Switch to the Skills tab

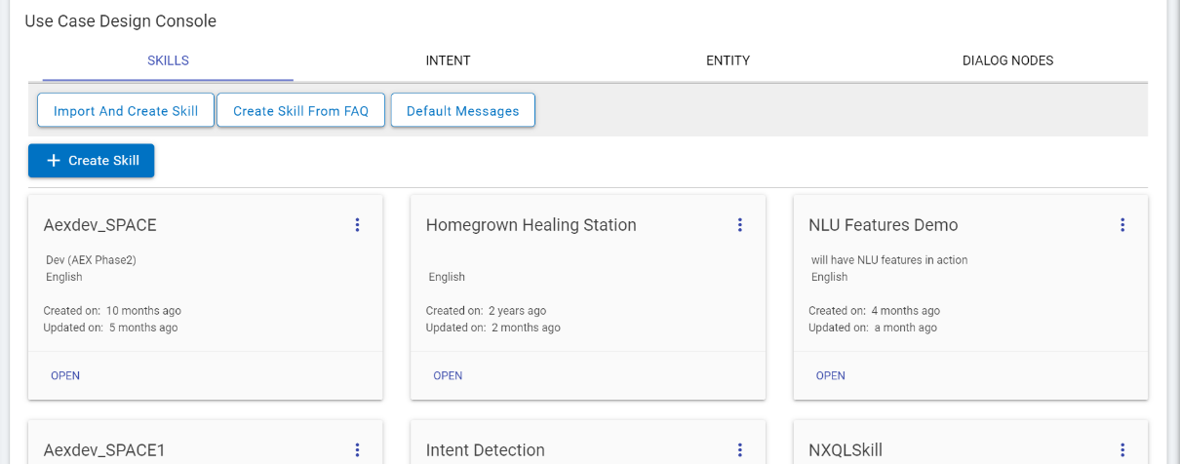pyautogui.click(x=168, y=60)
